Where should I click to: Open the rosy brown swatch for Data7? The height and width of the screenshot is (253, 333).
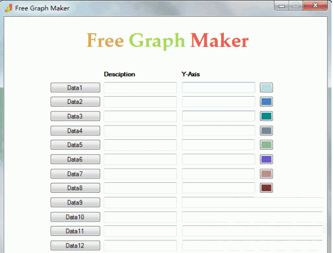267,174
